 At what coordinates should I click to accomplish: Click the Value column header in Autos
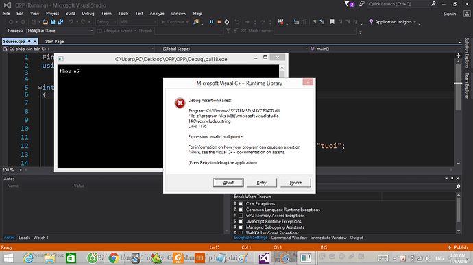click(x=79, y=186)
